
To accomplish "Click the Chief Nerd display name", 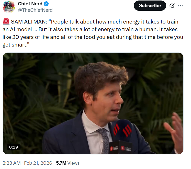I will (30, 4).
